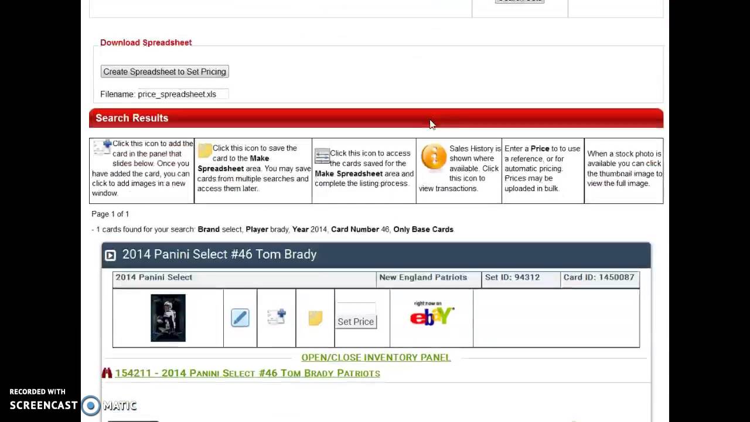Image resolution: width=750 pixels, height=422 pixels.
Task: Click the Download Spreadsheet heading
Action: pyautogui.click(x=146, y=42)
